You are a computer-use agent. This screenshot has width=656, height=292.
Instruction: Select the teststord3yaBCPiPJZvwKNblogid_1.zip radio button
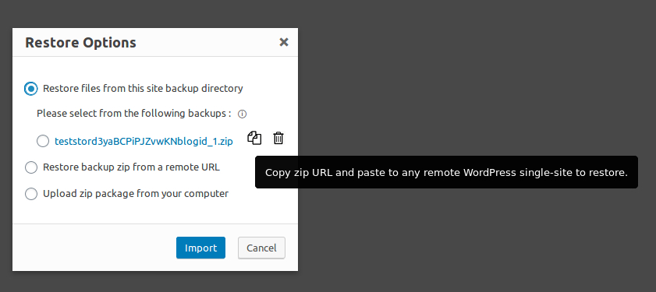43,141
